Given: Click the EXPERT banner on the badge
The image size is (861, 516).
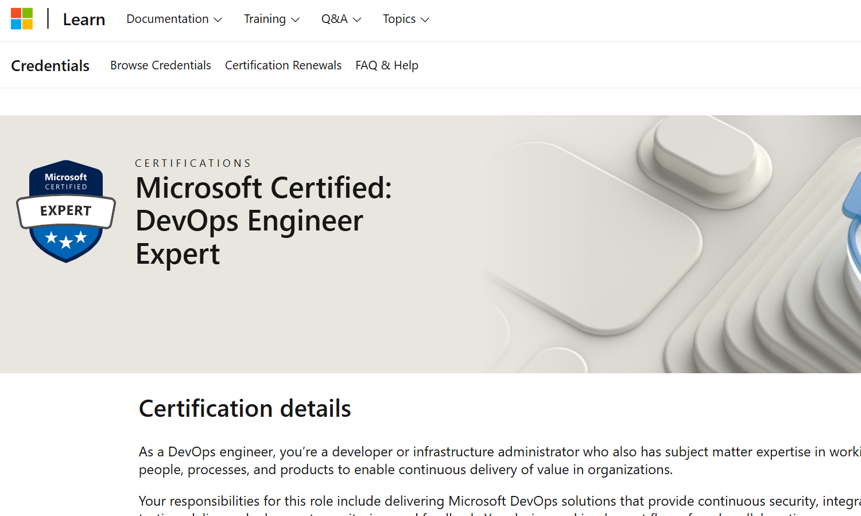Looking at the screenshot, I should click(66, 211).
